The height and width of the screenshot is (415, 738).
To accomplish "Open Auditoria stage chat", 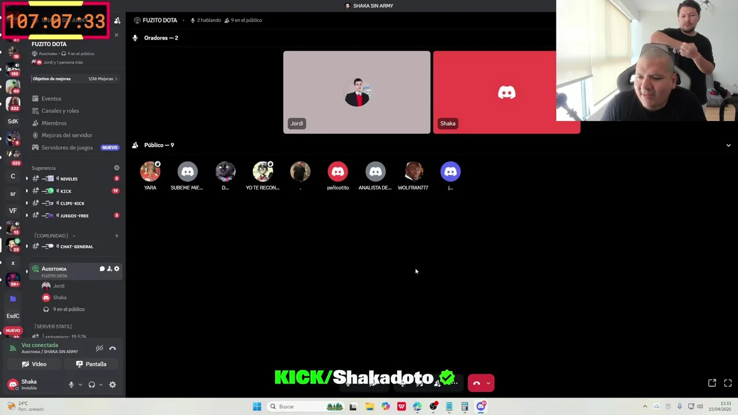I will click(x=102, y=269).
